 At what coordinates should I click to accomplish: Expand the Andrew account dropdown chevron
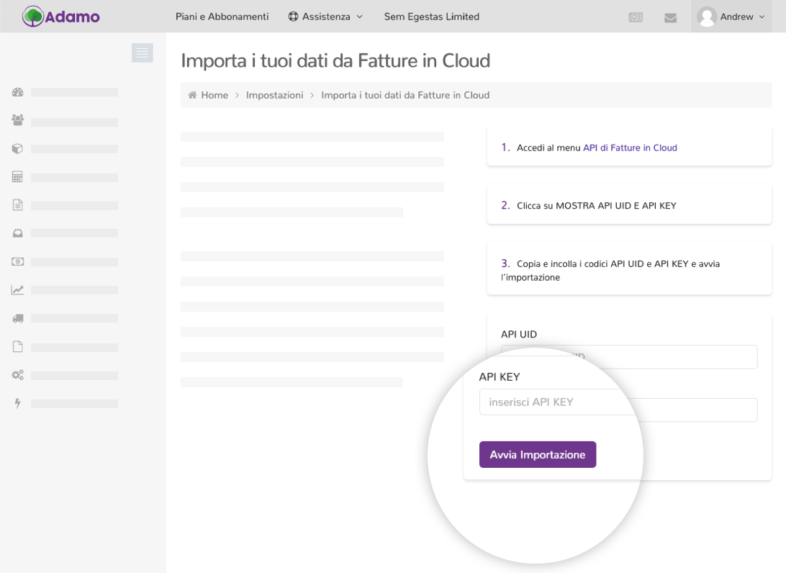762,17
